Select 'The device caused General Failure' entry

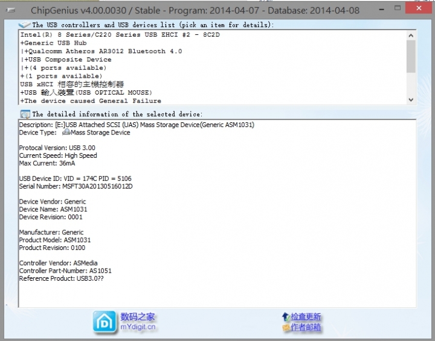point(91,101)
